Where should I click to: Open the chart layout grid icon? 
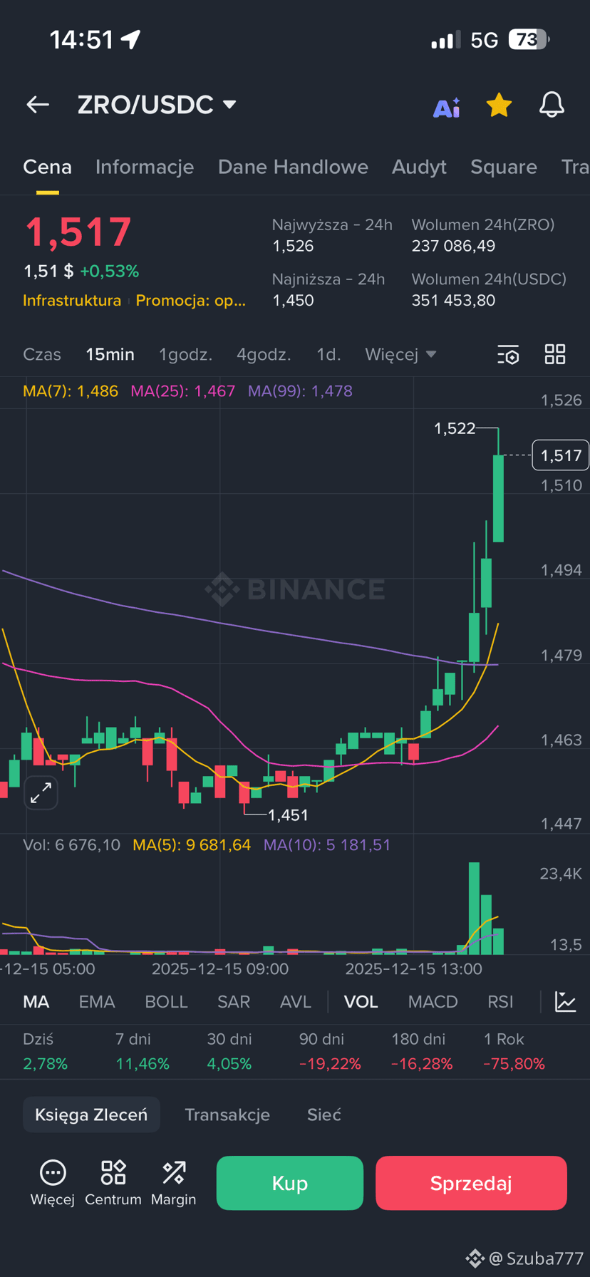pos(555,354)
